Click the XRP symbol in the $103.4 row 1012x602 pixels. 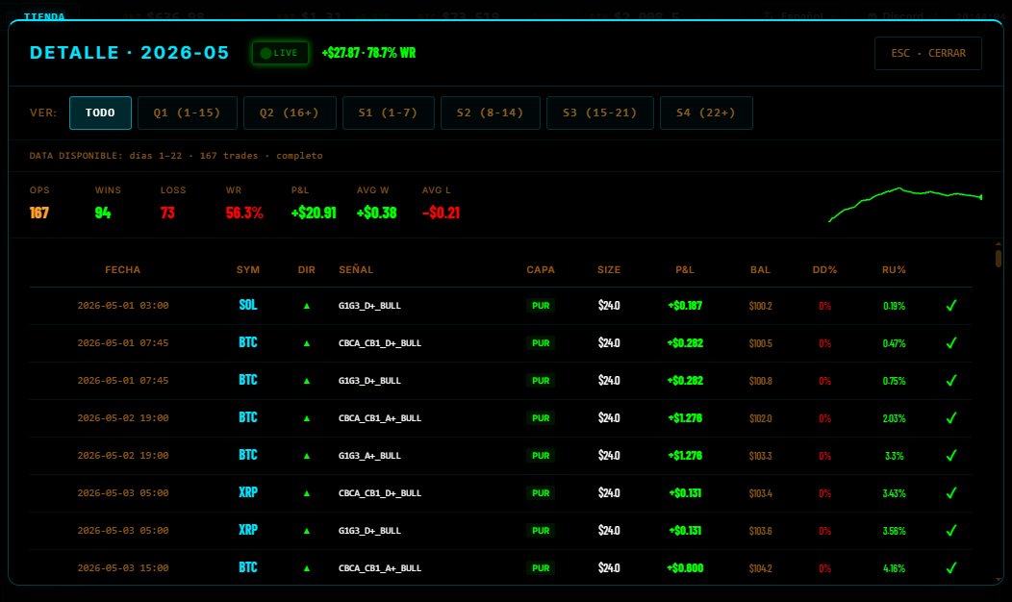248,492
